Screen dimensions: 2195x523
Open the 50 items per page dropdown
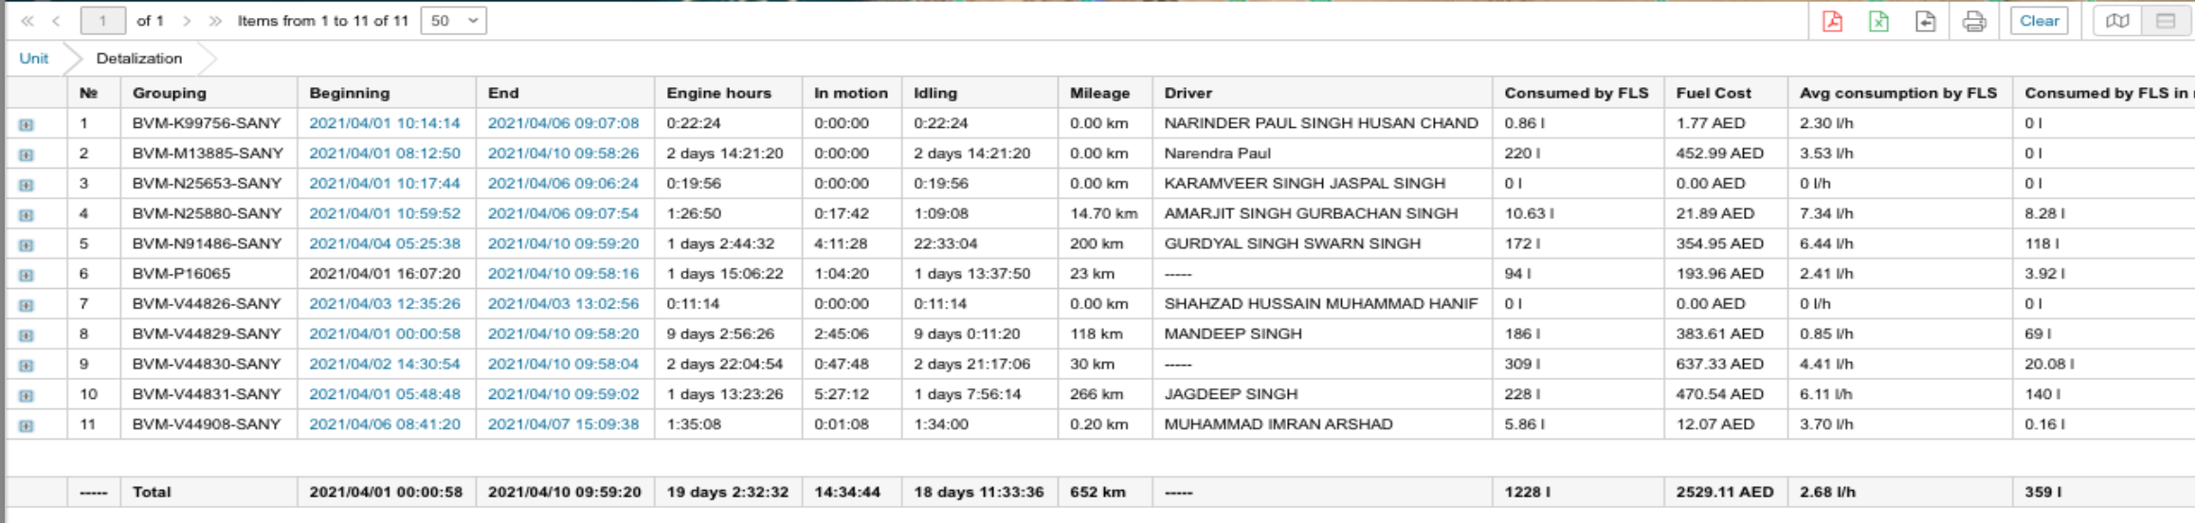tap(453, 21)
